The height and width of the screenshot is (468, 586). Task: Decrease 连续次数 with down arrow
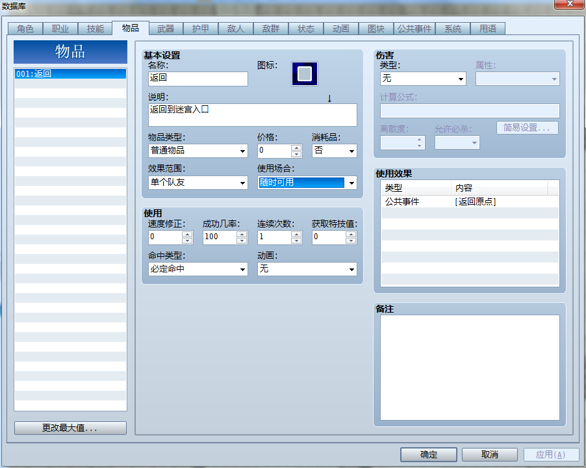[296, 240]
